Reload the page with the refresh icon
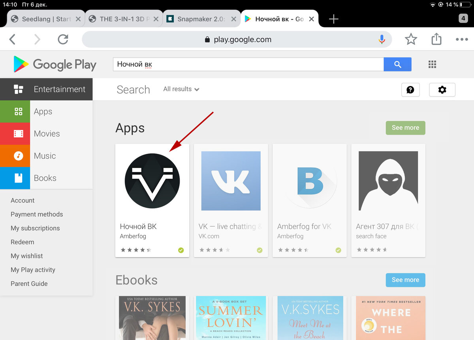Image resolution: width=474 pixels, height=340 pixels. (63, 39)
